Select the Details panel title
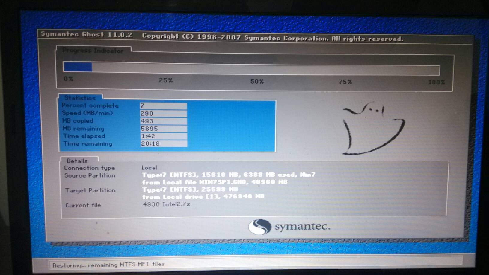489x275 pixels. pyautogui.click(x=77, y=161)
